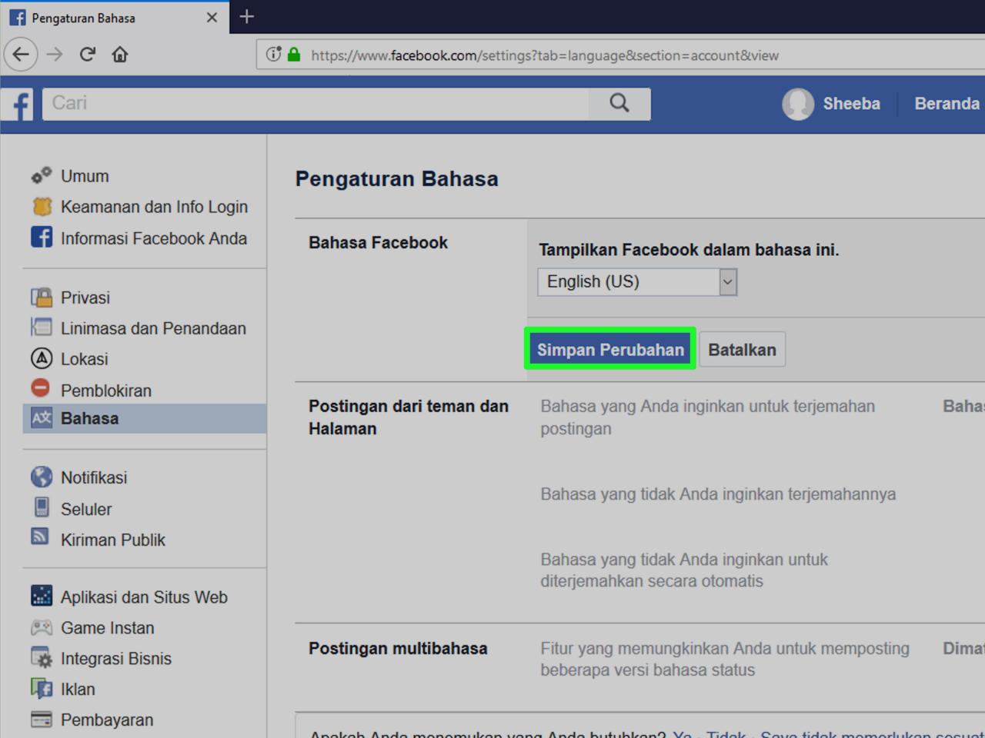Click Simpan Perubahan button

(x=610, y=350)
